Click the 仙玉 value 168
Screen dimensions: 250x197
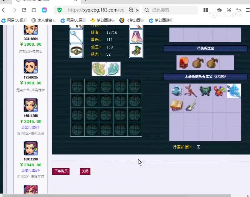point(110,47)
